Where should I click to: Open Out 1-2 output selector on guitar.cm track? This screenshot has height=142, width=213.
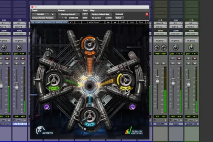pos(191,27)
